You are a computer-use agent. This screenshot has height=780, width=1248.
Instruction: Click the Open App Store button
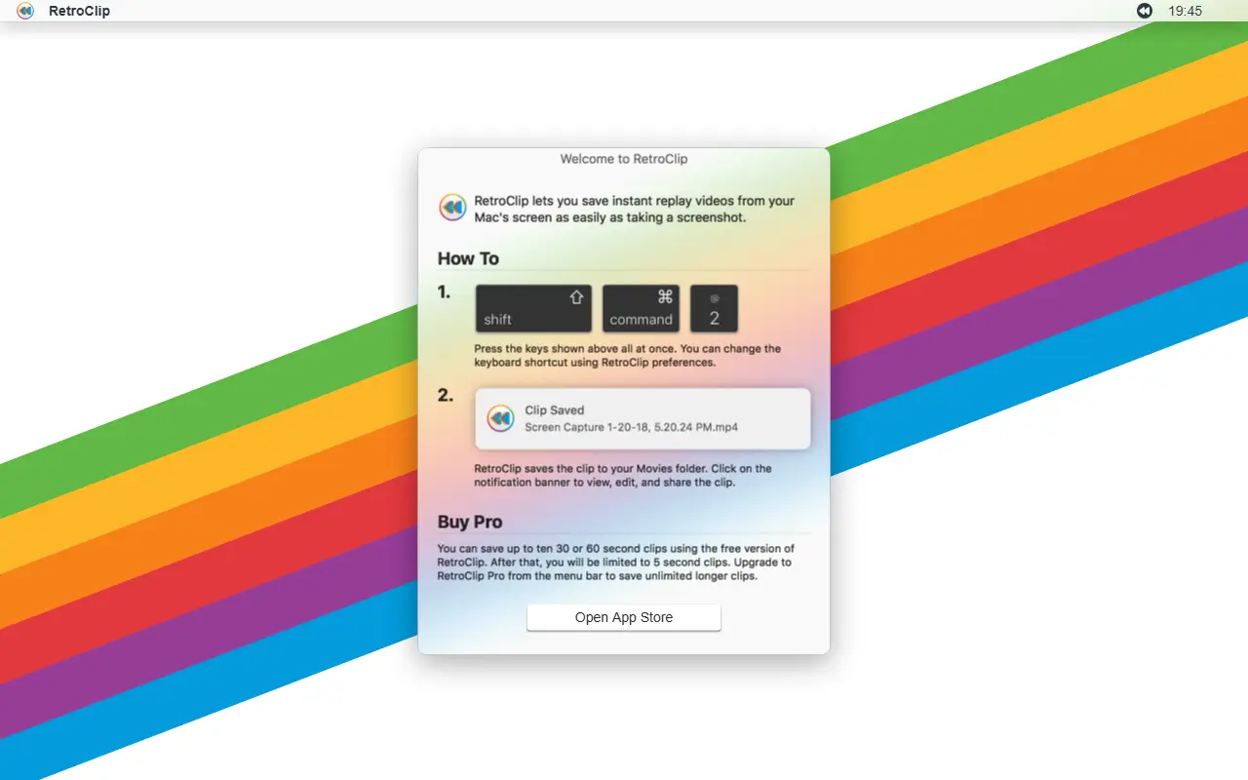click(x=624, y=617)
